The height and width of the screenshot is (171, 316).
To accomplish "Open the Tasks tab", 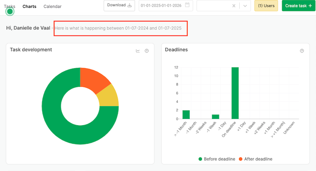I will [9, 6].
